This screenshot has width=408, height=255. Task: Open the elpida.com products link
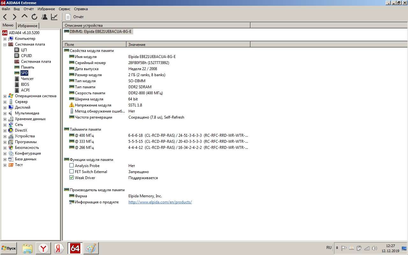160,202
